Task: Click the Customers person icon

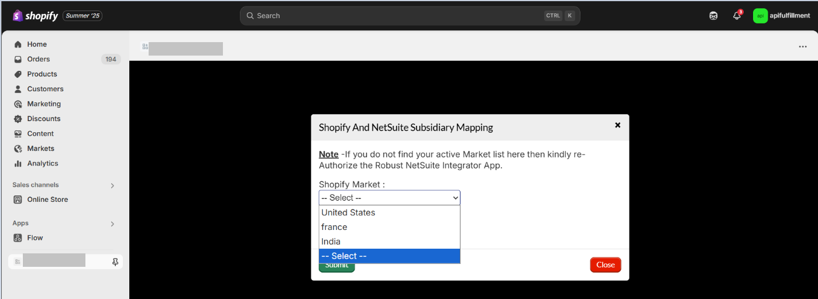Action: pyautogui.click(x=18, y=89)
